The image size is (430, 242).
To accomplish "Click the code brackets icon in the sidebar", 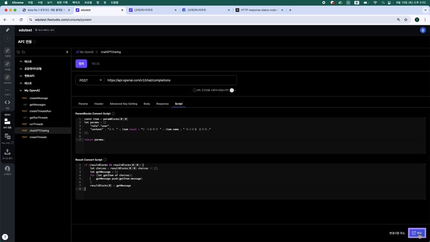I will coord(8,102).
